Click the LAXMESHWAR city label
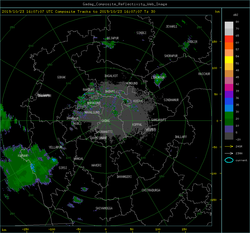Image resolution: width=250 pixels, height=233 pixels. [98, 138]
